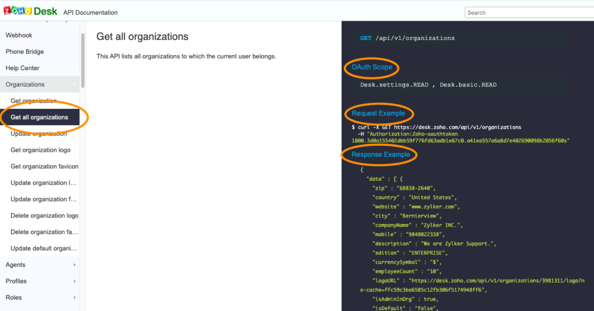Open Delete organization logo item

click(44, 215)
